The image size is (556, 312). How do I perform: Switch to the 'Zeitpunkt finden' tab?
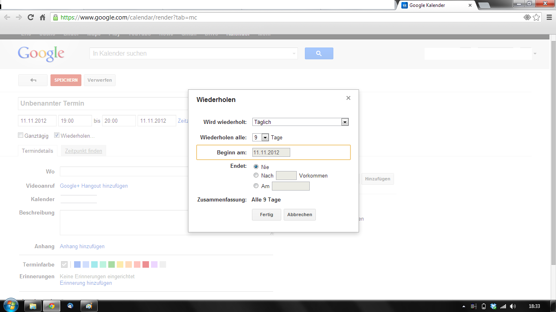tap(83, 151)
